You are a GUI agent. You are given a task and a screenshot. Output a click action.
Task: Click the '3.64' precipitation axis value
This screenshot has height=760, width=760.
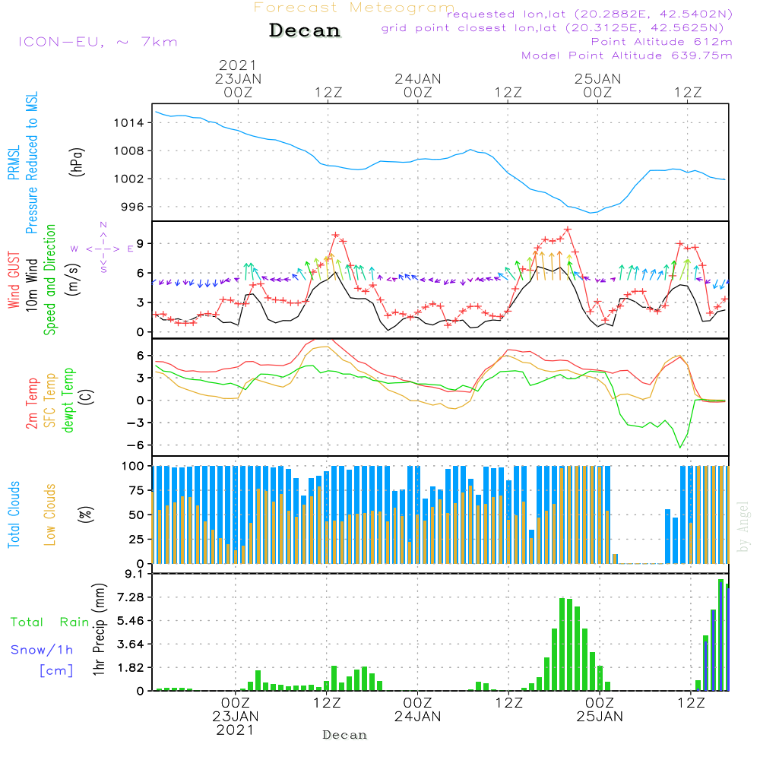pyautogui.click(x=131, y=644)
